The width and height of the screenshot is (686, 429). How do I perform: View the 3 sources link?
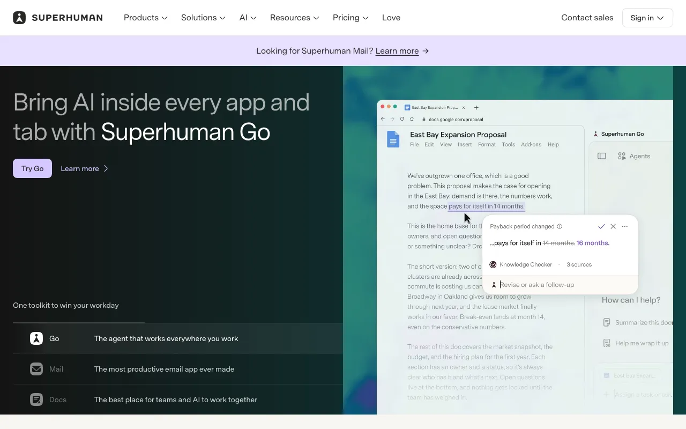point(579,264)
